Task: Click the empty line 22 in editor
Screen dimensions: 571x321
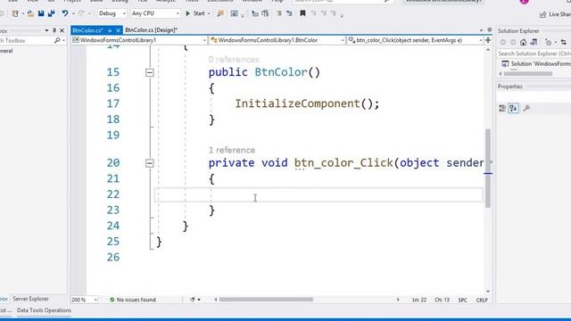Action: (x=319, y=194)
